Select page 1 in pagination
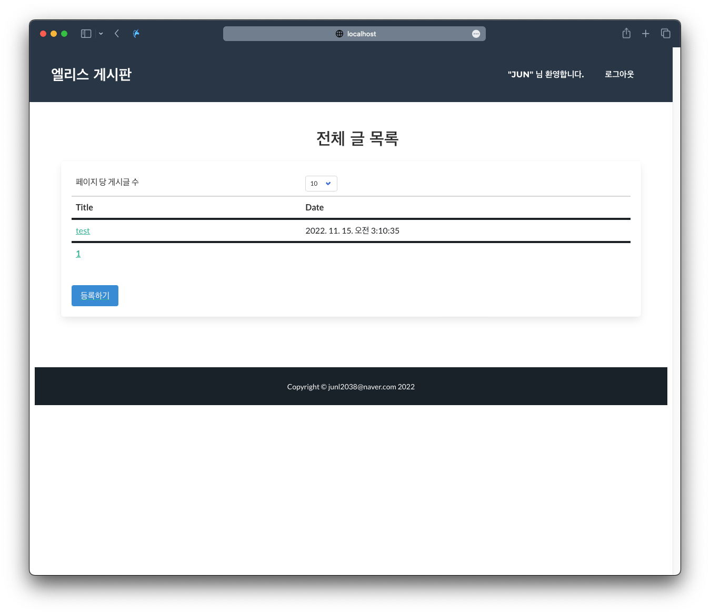The width and height of the screenshot is (710, 614). [78, 253]
